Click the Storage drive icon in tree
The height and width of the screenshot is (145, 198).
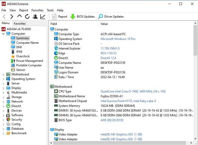click(x=8, y=97)
